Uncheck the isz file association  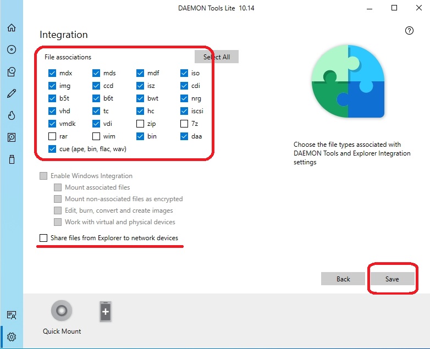[x=140, y=86]
